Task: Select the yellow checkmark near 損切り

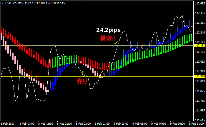Action: pyautogui.click(x=116, y=43)
